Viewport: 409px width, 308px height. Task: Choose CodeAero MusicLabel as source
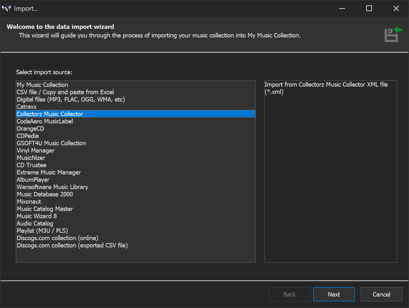(x=45, y=121)
